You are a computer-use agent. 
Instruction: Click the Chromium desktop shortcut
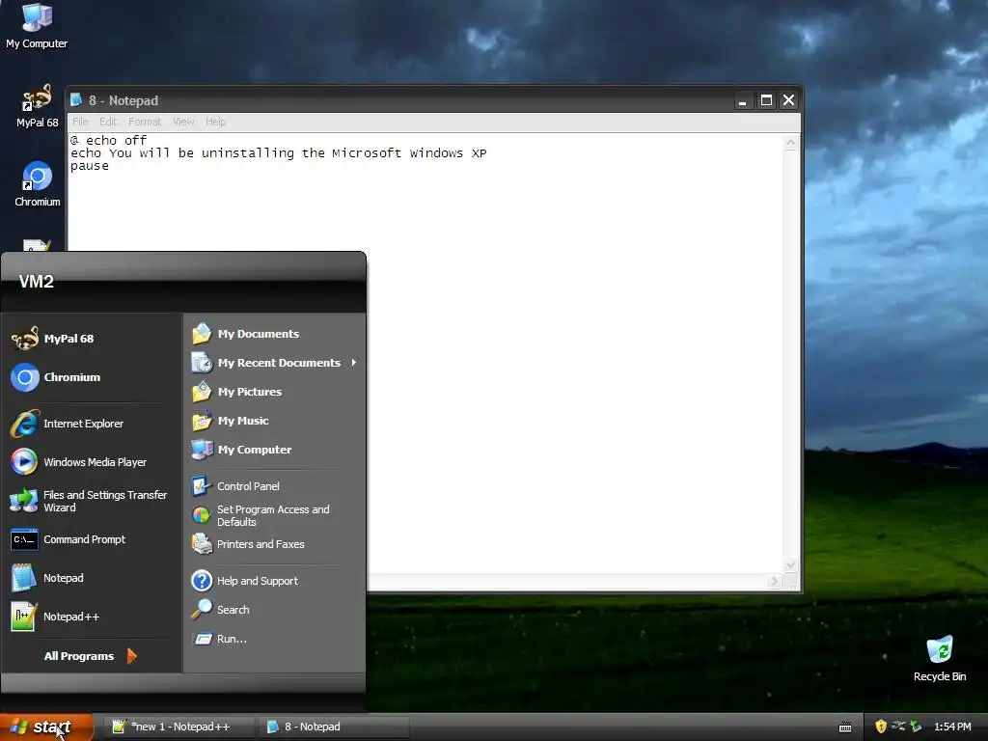coord(38,184)
